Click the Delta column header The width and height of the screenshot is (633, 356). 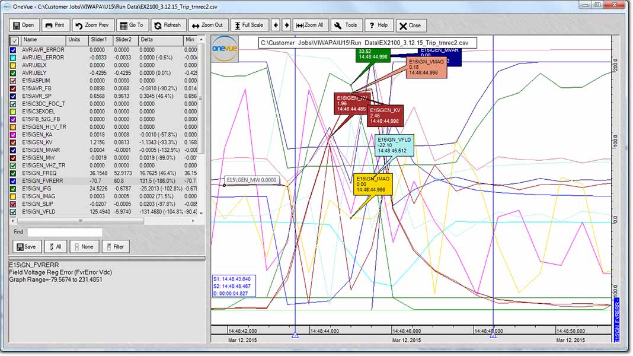click(146, 40)
